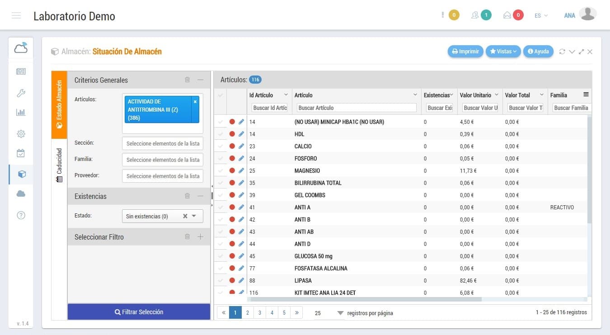Open the solid cloud icon in sidebar
Viewport: 610px width, 335px height.
(x=21, y=193)
